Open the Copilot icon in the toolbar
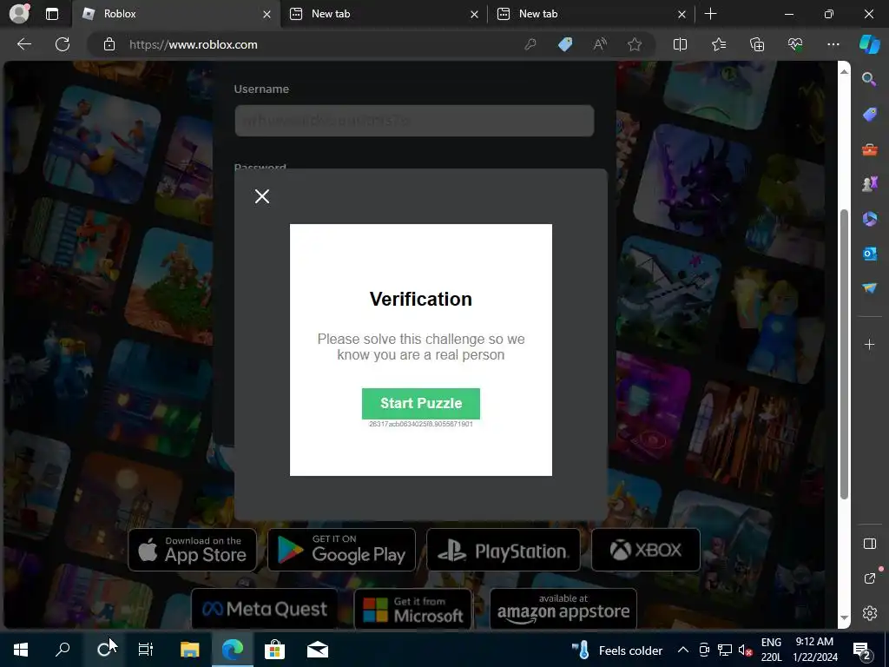Image resolution: width=889 pixels, height=667 pixels. tap(869, 44)
